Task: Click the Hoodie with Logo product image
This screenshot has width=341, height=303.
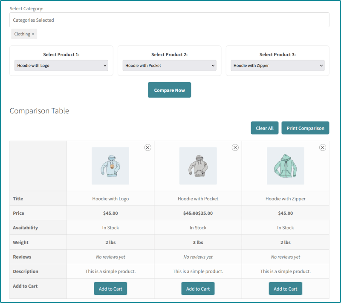Action: [110, 166]
